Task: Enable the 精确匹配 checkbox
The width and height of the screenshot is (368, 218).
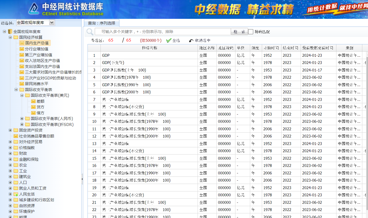Action: pos(250,31)
